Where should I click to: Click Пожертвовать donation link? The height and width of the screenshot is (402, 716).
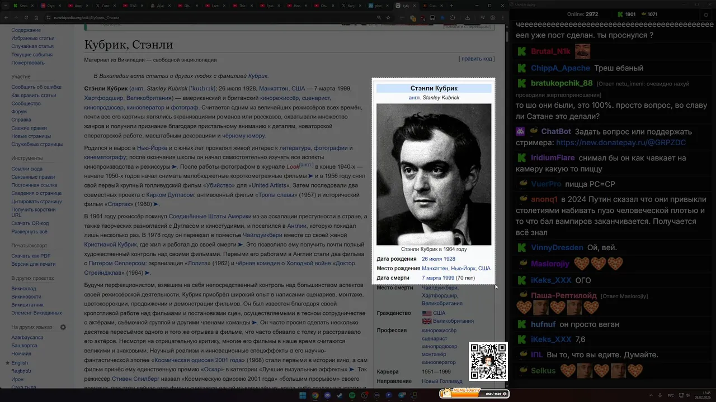[28, 63]
